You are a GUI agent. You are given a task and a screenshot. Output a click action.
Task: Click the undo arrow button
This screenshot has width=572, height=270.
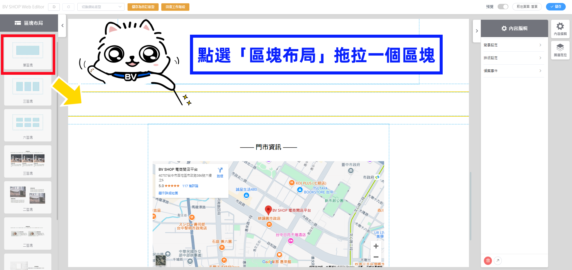[x=54, y=7]
